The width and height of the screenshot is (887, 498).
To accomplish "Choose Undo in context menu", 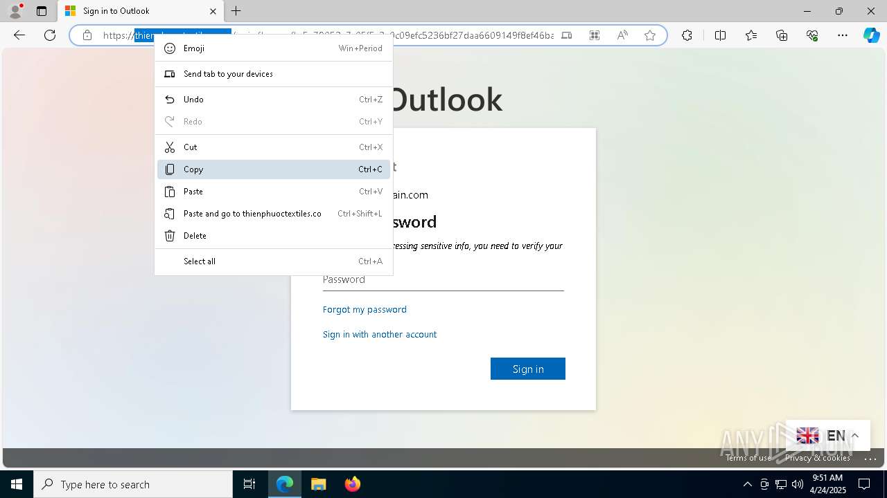I will point(274,100).
